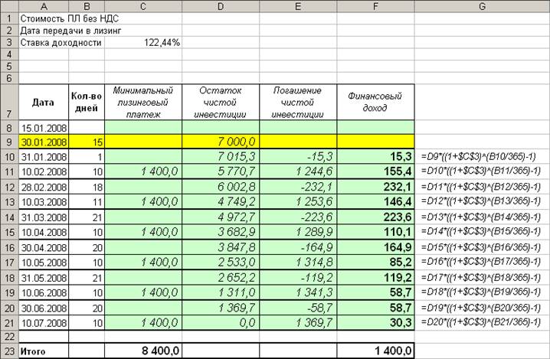Select column F header
Viewport: 550px width, 359px height.
click(375, 6)
